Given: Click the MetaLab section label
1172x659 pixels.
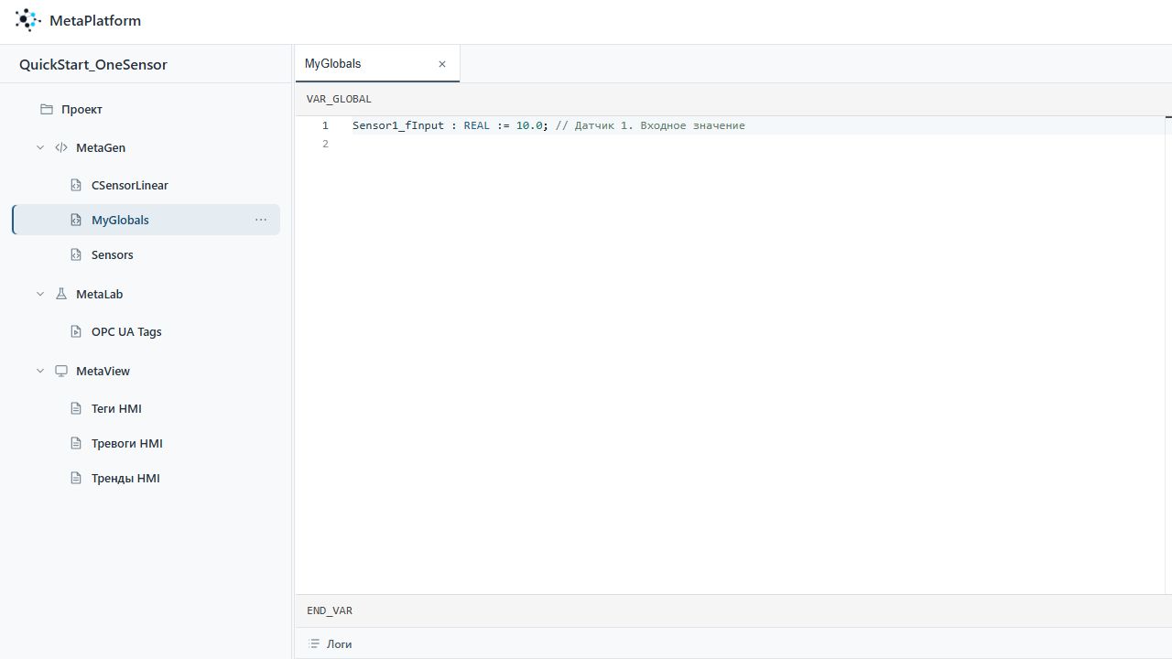Looking at the screenshot, I should (x=99, y=294).
